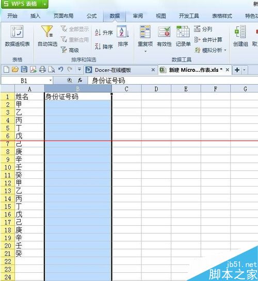Select cell A14 containing 丙
Screen dimensions: 258x281
pos(29,198)
